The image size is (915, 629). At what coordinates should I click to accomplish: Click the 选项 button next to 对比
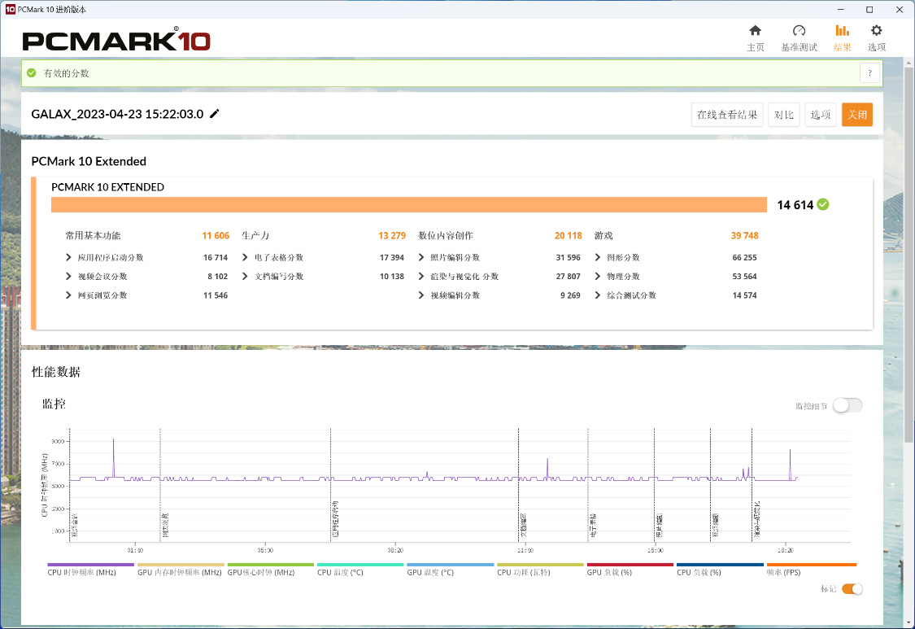821,115
